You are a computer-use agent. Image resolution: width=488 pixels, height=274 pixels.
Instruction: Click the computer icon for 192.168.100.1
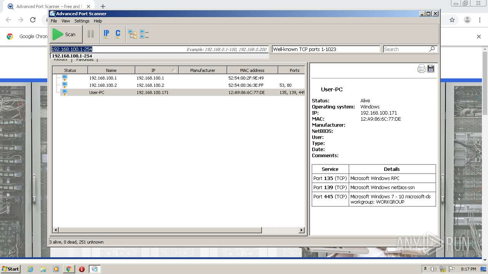[x=64, y=78]
